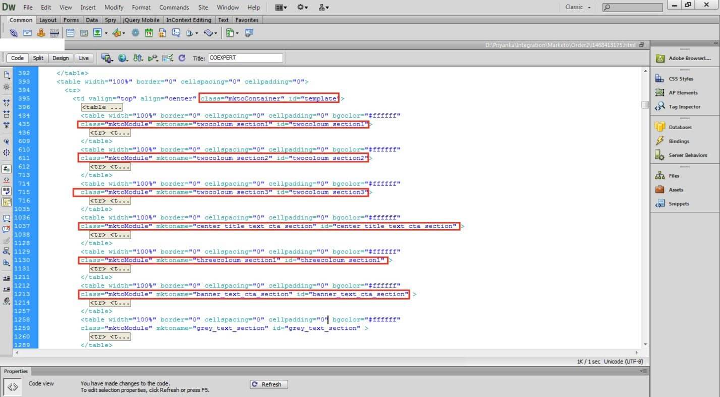The image size is (720, 397).
Task: Switch to Split view
Action: pyautogui.click(x=38, y=58)
